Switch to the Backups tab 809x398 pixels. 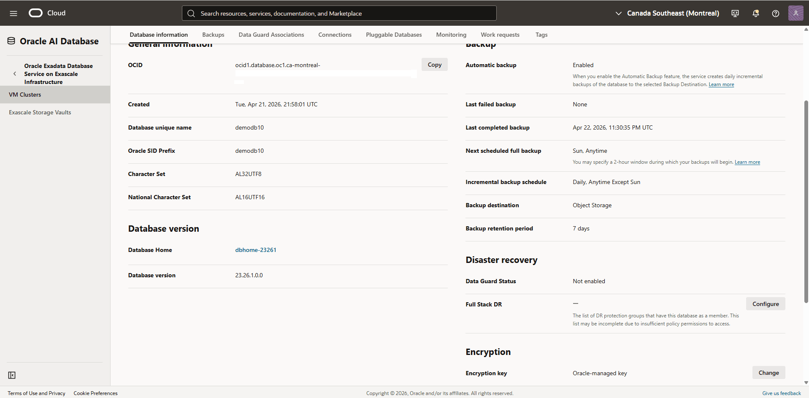(213, 35)
